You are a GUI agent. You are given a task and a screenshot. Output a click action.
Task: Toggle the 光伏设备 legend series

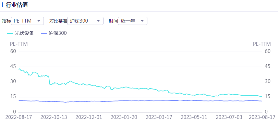pos(20,33)
